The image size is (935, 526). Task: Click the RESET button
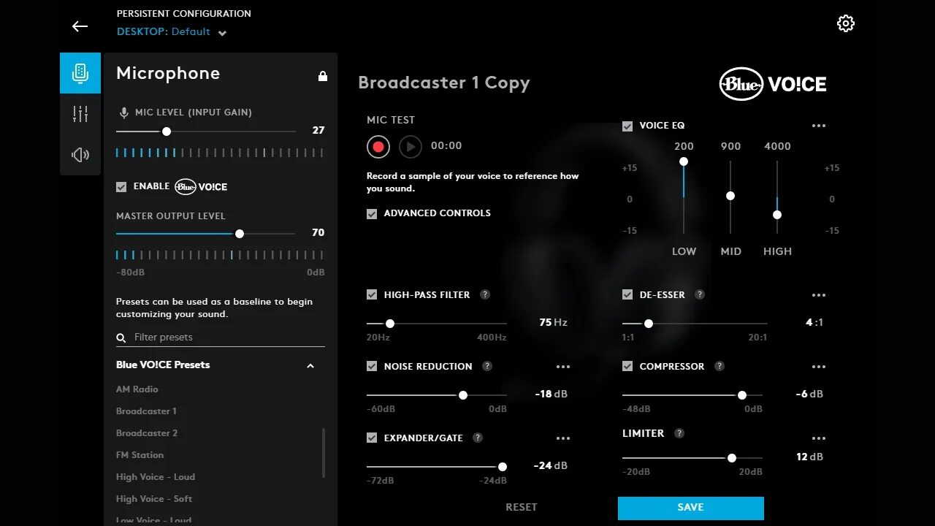522,507
